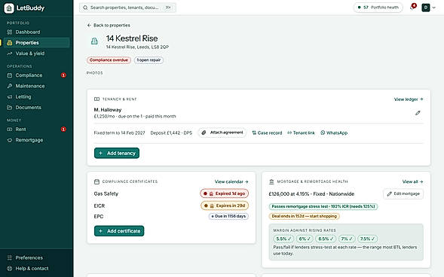Open user avatar menu

point(426,8)
